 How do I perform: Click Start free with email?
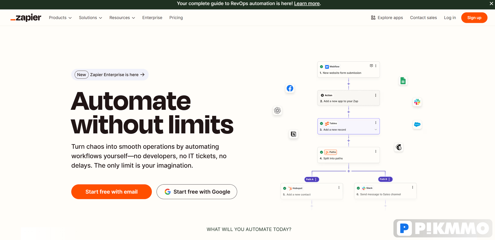[111, 192]
